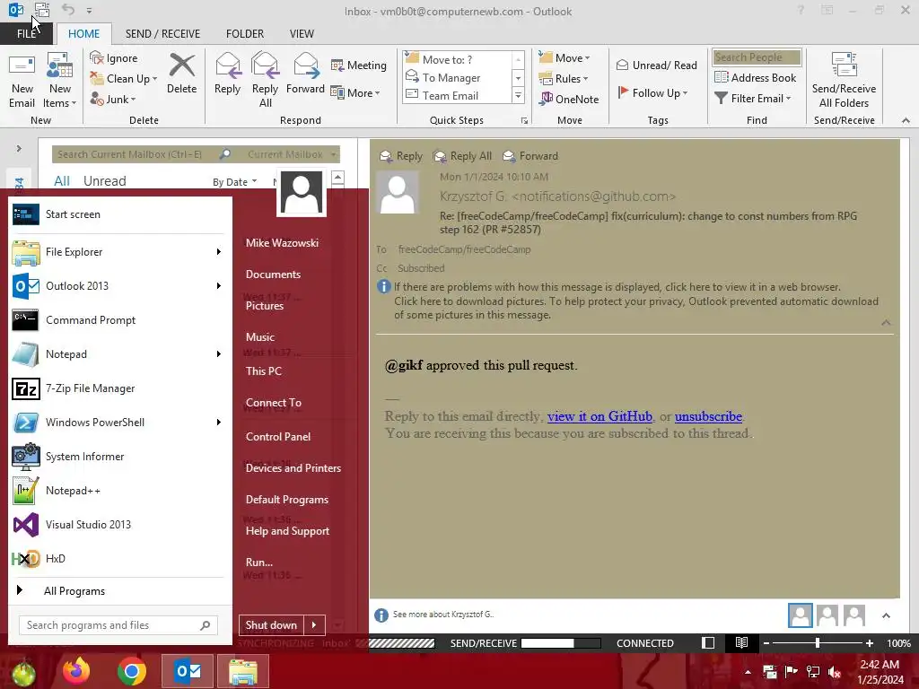Click the Search People field
This screenshot has height=689, width=919.
click(757, 57)
